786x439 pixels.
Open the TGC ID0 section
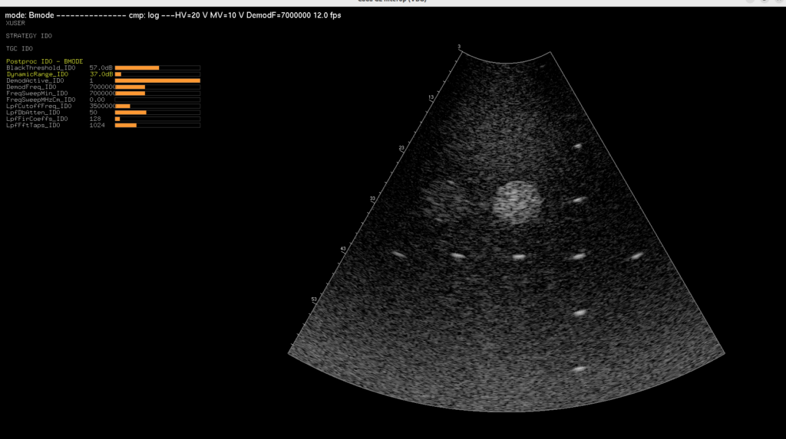(x=19, y=48)
